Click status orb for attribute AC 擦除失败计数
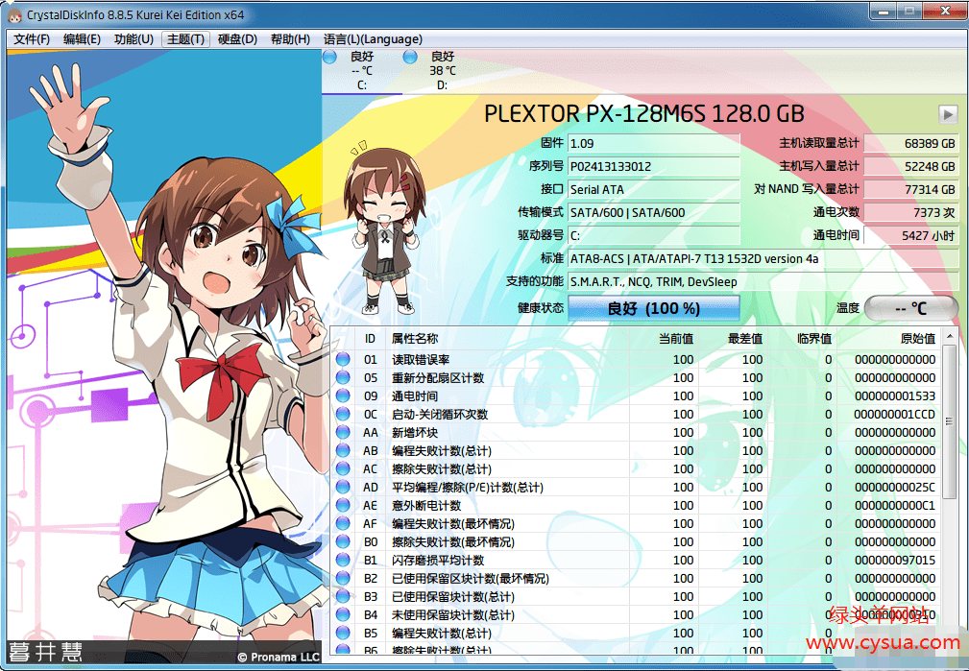This screenshot has height=671, width=969. [x=343, y=468]
